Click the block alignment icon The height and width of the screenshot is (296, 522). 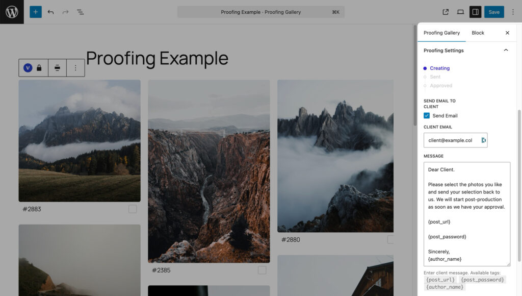[x=57, y=68]
